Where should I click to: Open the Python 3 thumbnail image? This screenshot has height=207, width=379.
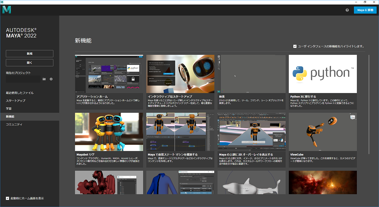coord(323,74)
